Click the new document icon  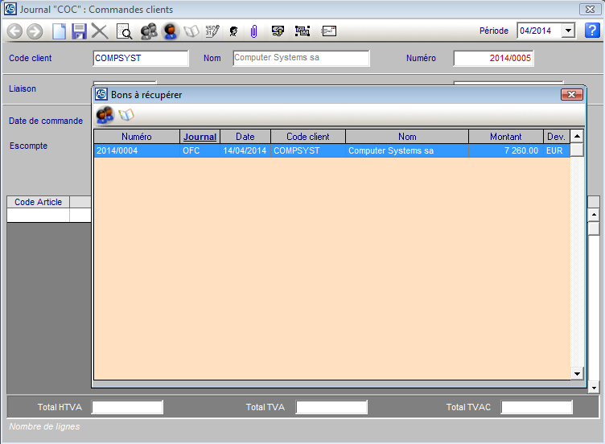tap(59, 31)
